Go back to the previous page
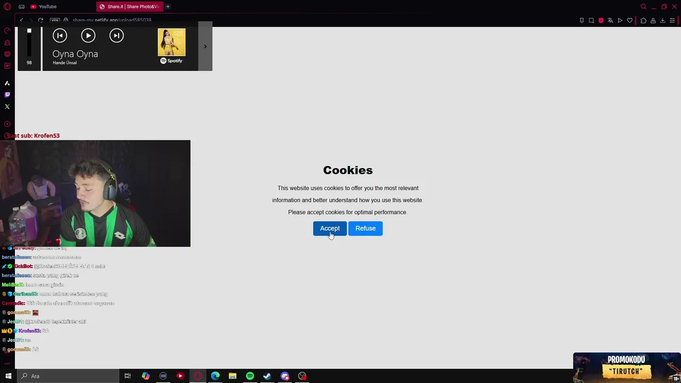The image size is (681, 383). [21, 20]
